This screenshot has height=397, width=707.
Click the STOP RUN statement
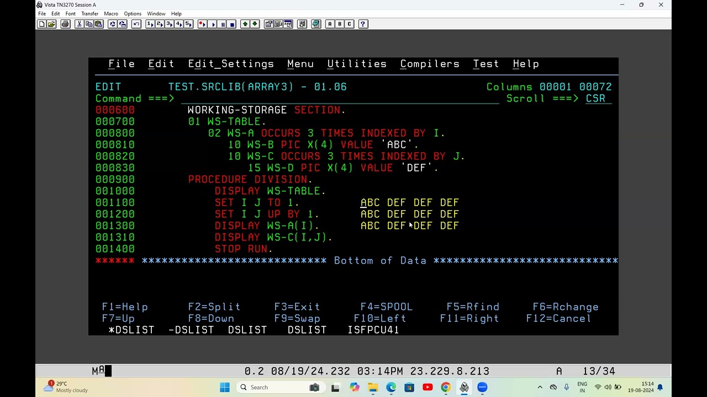tap(244, 249)
